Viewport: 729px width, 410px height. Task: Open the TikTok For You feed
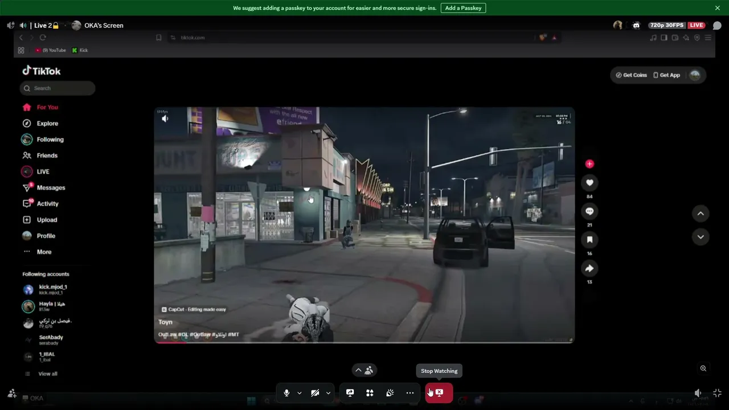(40, 107)
